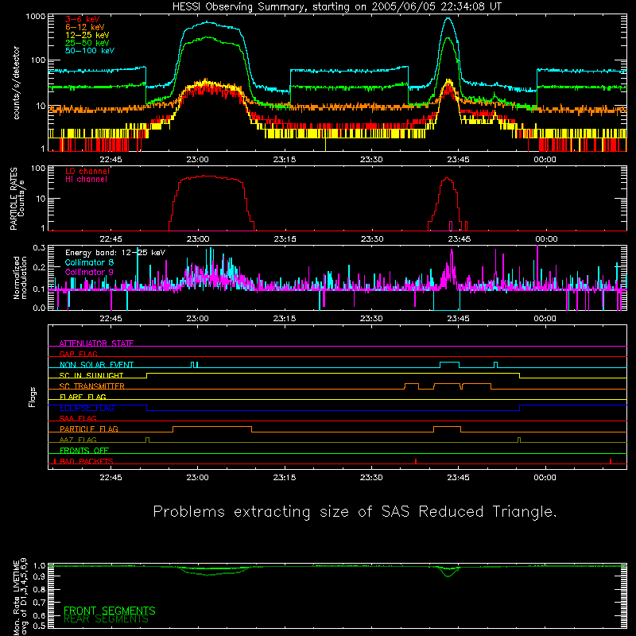Image resolution: width=636 pixels, height=636 pixels.
Task: Select the 3-6 keV legend label
Action: 83,19
